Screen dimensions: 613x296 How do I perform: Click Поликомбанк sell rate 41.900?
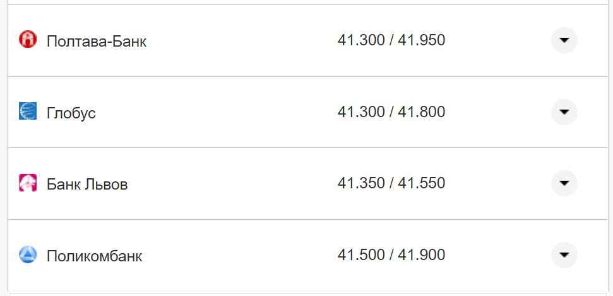pyautogui.click(x=422, y=255)
